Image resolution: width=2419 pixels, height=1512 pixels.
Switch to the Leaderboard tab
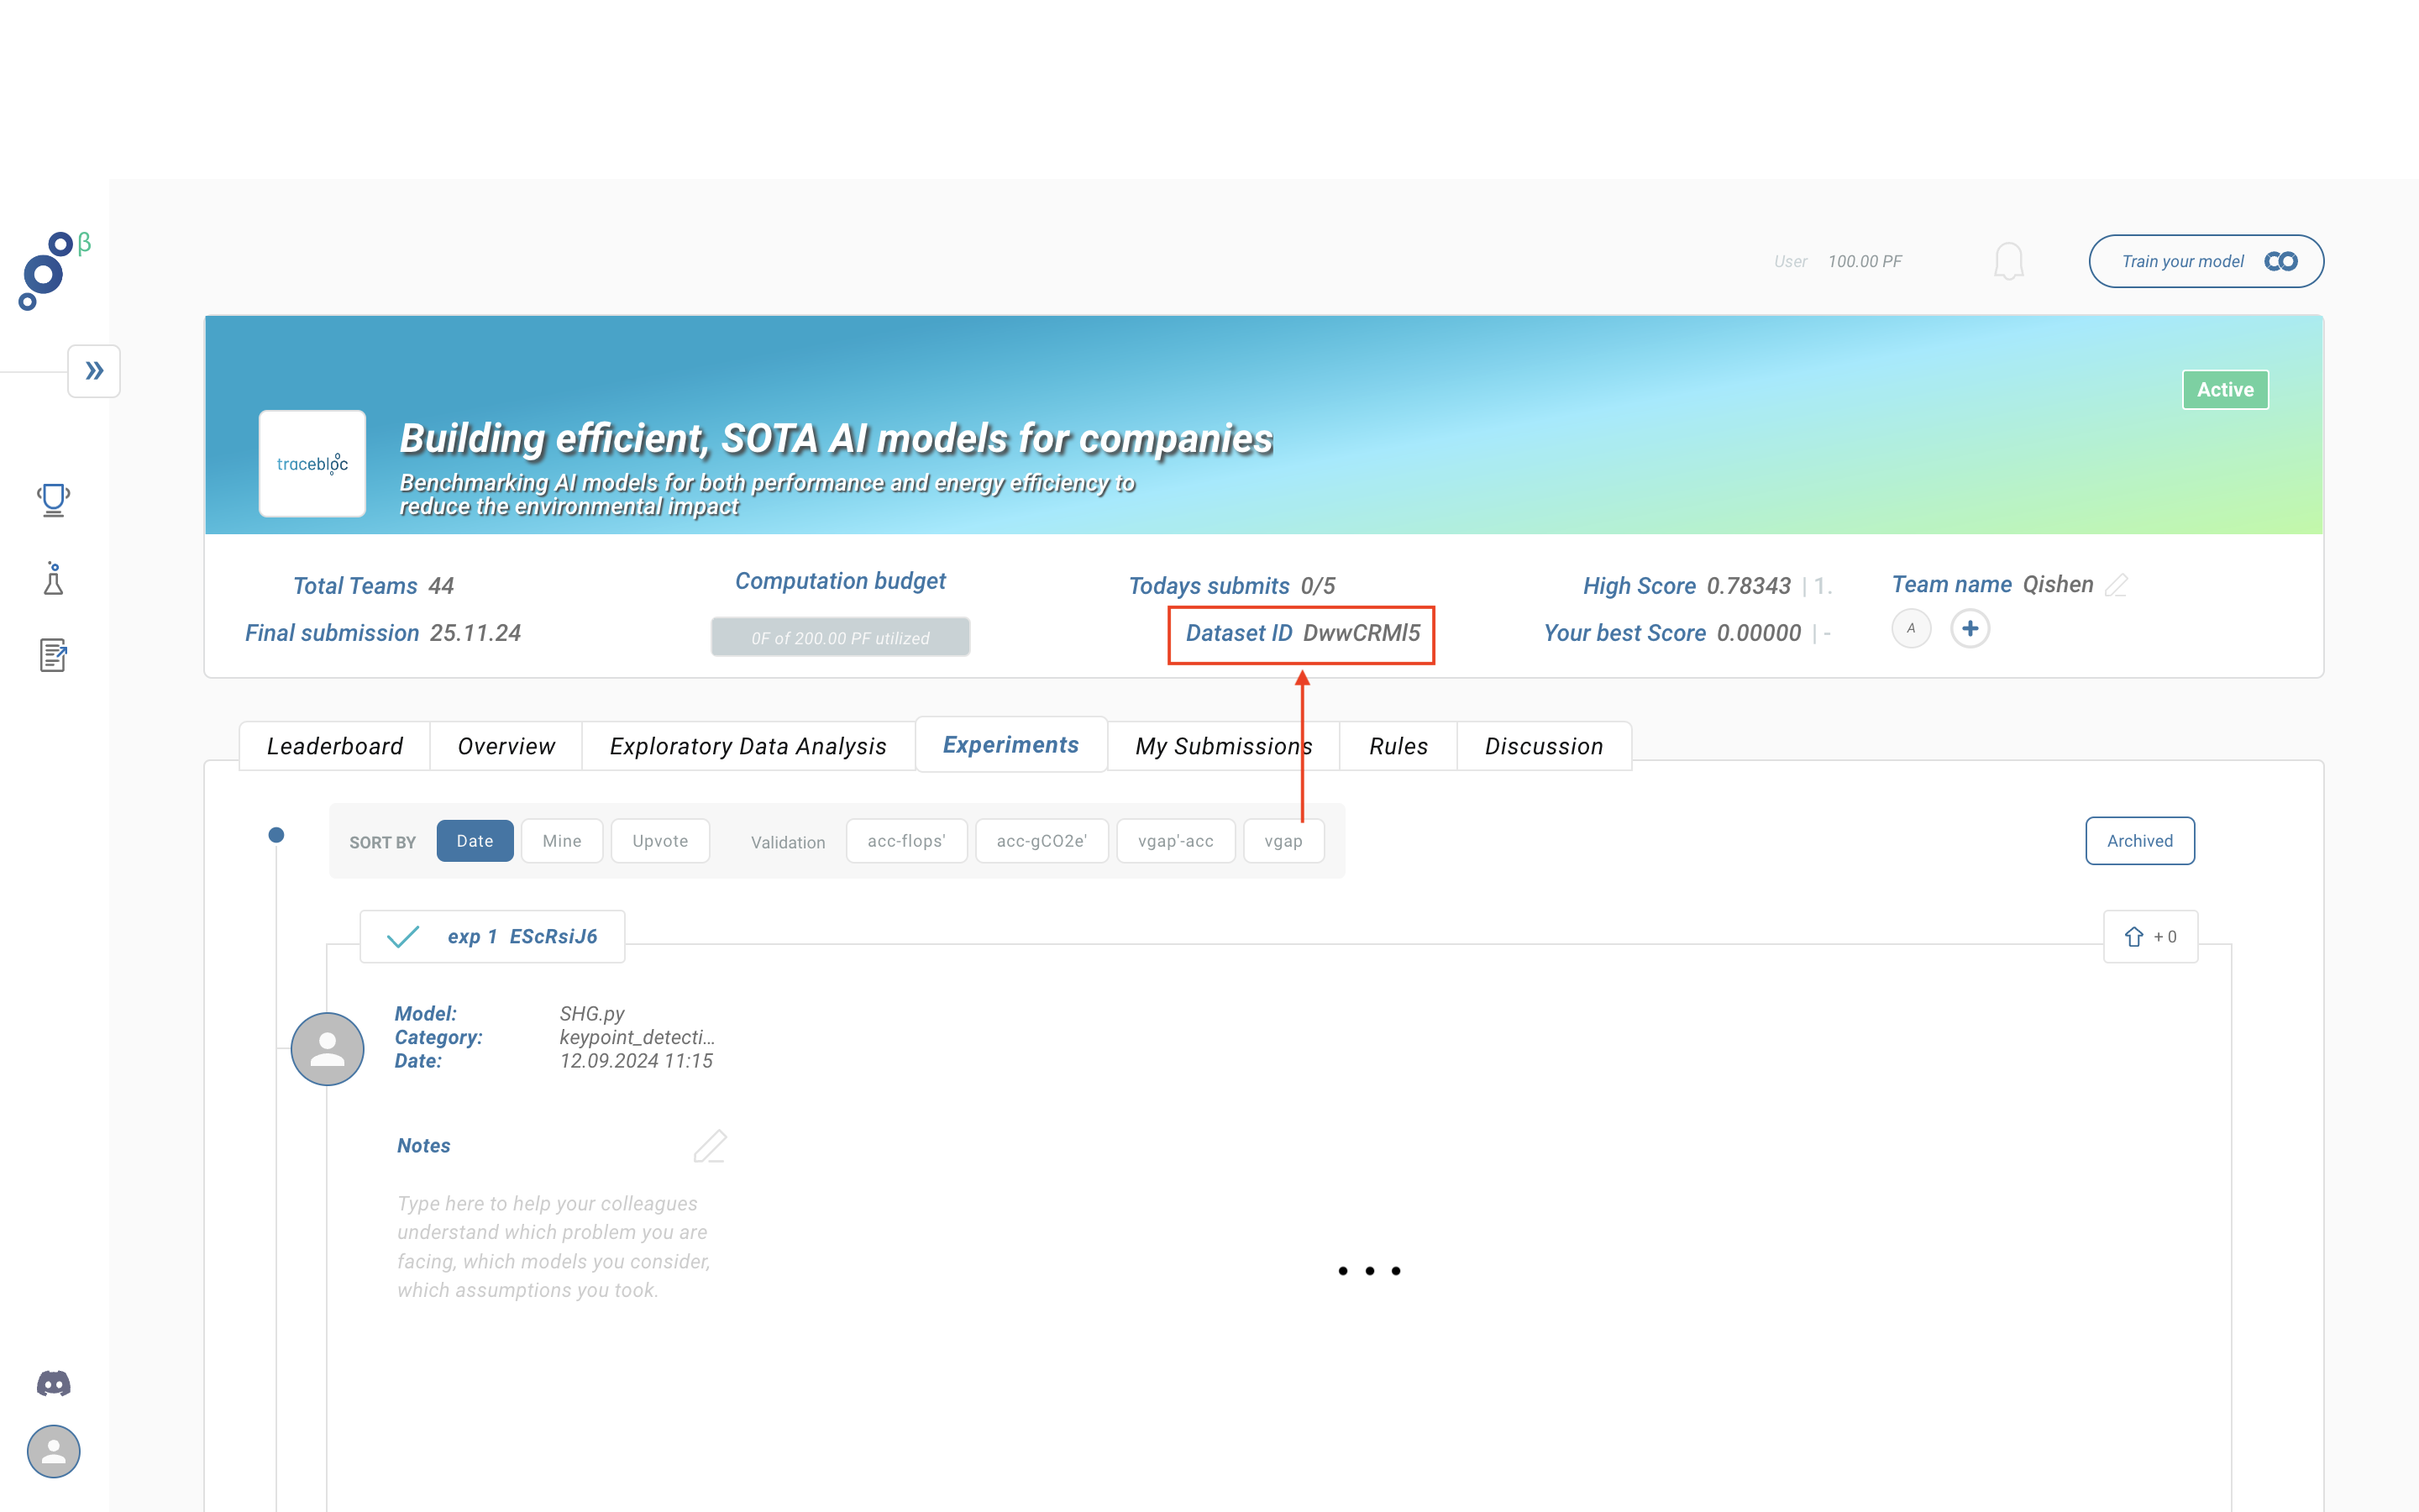[334, 743]
